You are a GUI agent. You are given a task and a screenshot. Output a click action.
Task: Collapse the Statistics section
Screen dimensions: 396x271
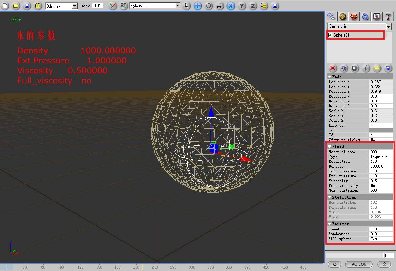pyautogui.click(x=329, y=197)
